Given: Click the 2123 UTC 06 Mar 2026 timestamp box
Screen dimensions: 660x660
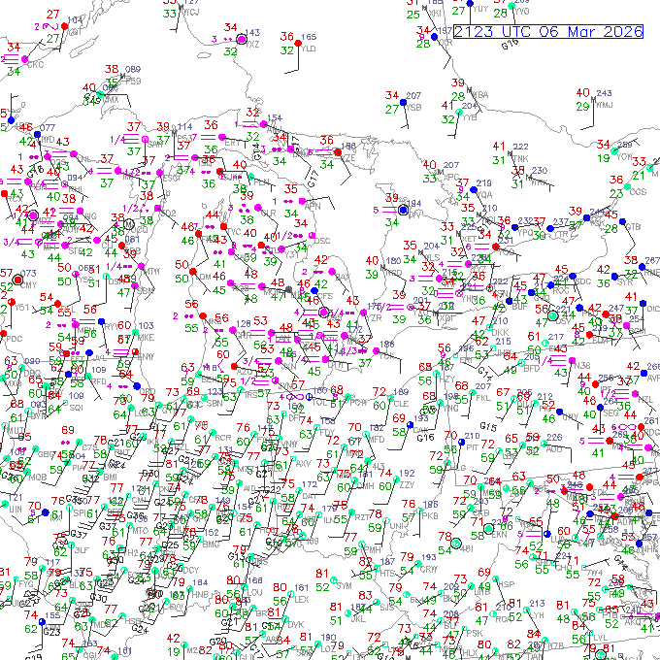Looking at the screenshot, I should [x=548, y=32].
